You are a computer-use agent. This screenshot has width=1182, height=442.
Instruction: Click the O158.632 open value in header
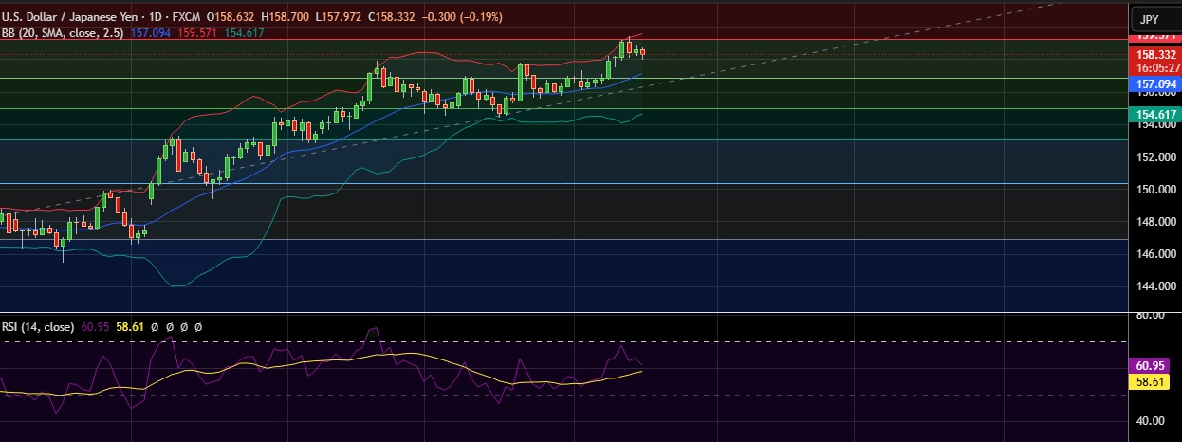point(245,17)
